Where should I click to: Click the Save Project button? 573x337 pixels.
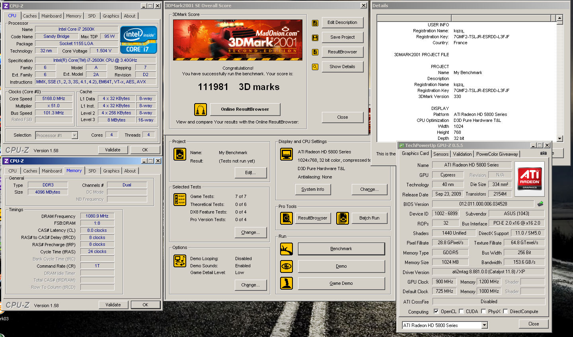[342, 37]
